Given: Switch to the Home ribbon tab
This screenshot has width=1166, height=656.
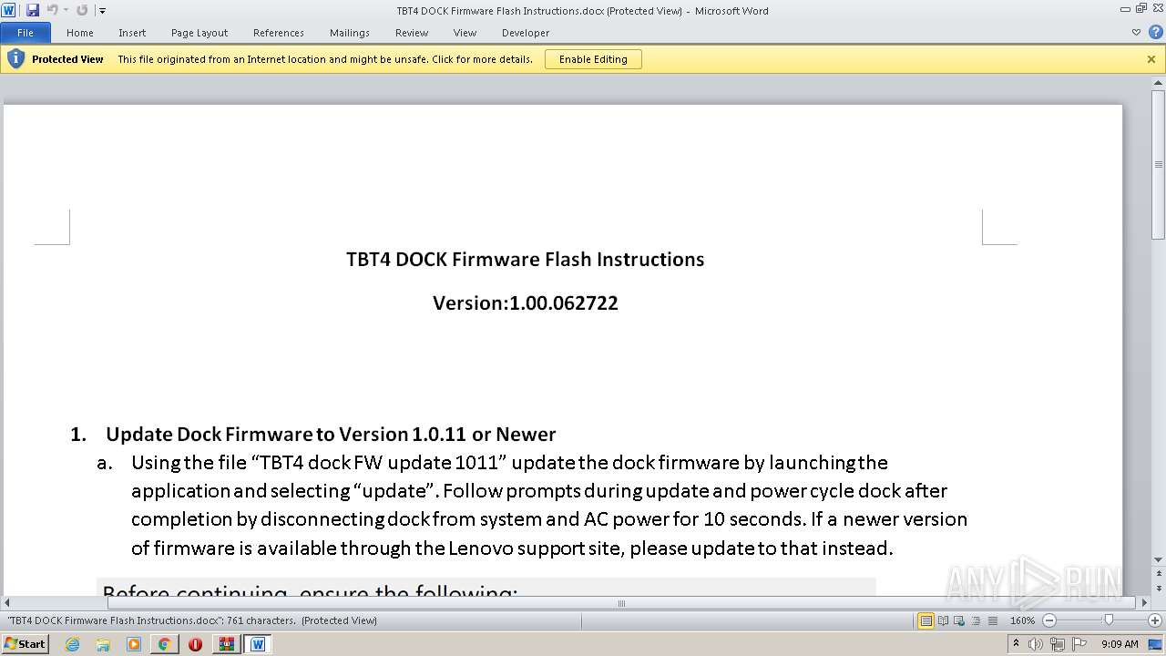Looking at the screenshot, I should click(79, 33).
